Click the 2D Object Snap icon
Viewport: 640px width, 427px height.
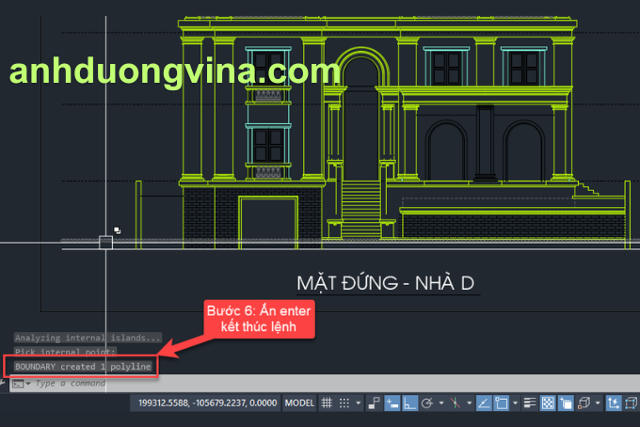click(501, 403)
